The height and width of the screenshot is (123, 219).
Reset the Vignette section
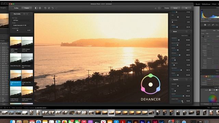(x=186, y=80)
